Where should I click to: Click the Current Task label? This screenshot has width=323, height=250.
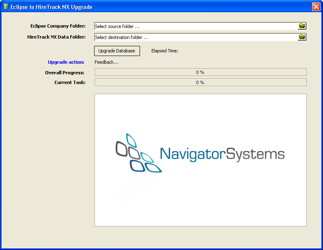[70, 82]
